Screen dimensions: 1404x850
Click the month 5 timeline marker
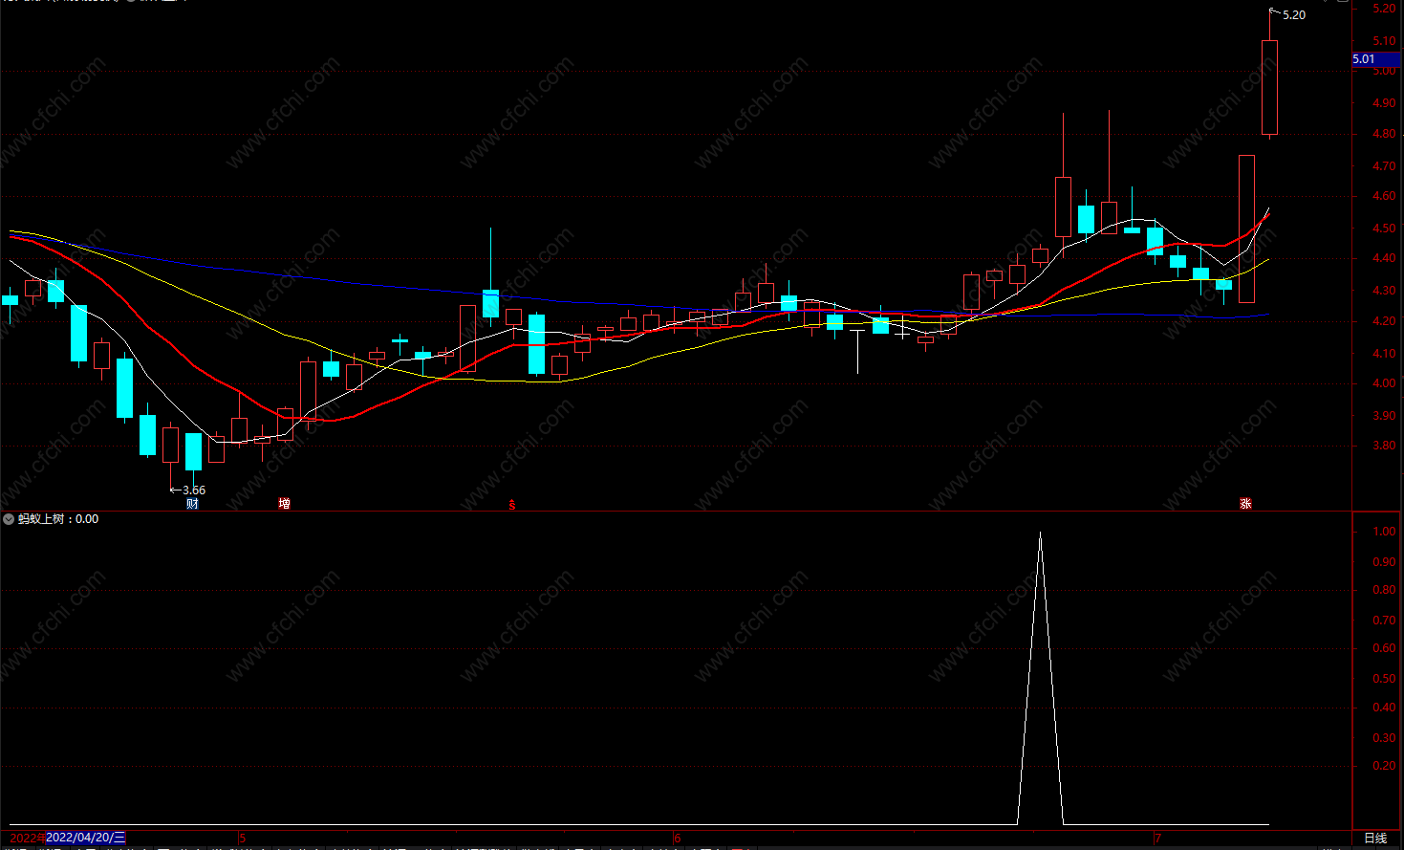243,839
